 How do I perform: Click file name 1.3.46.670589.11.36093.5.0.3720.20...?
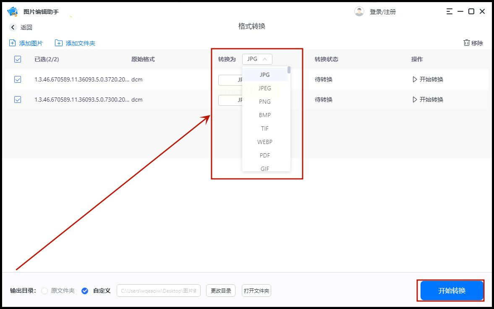point(82,79)
